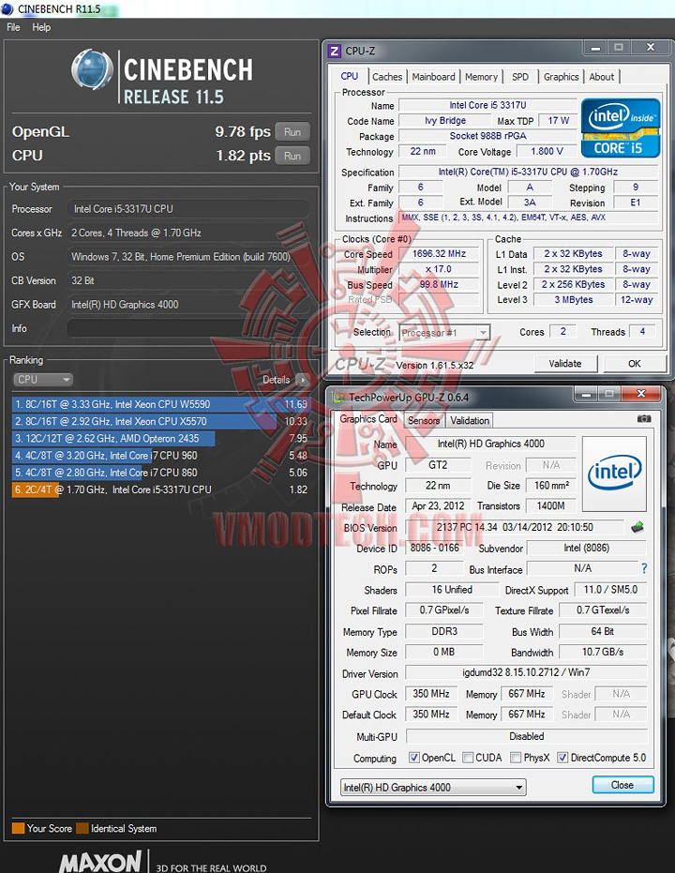The image size is (675, 873).
Task: Open the Help menu in Cinebench
Action: [x=41, y=27]
